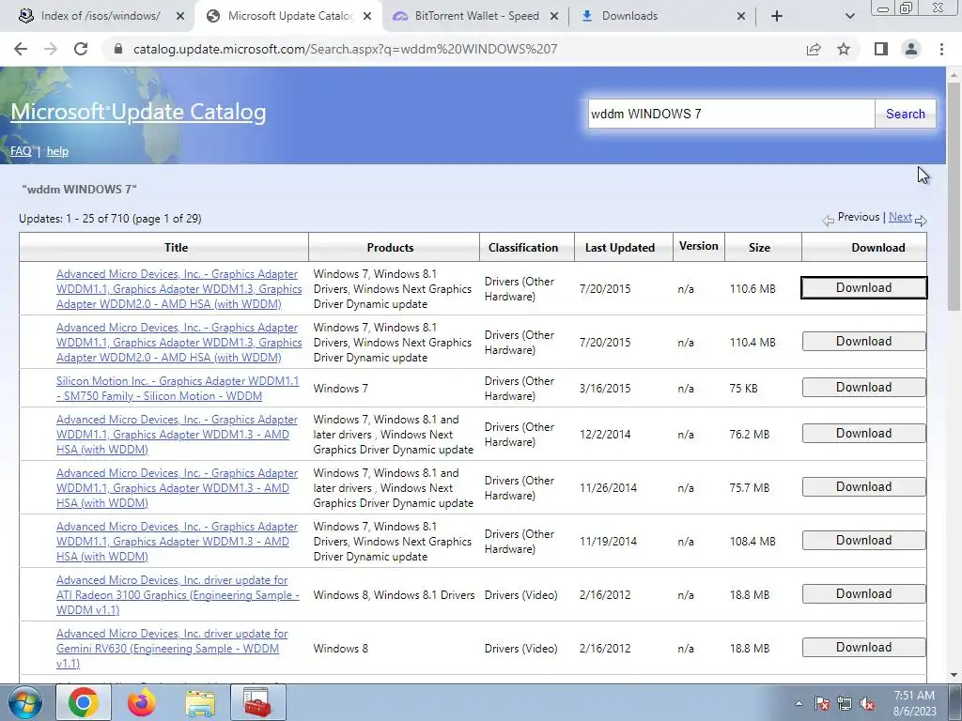Open AMD WDDM2.0 link dated 7/20/2015, 110.6 MB

point(179,289)
